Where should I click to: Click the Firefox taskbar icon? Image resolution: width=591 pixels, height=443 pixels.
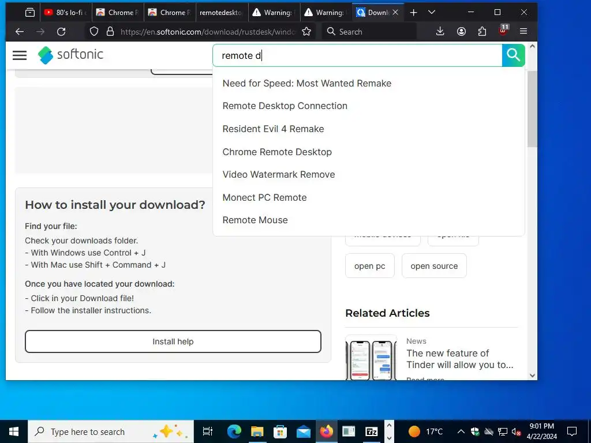coord(327,431)
